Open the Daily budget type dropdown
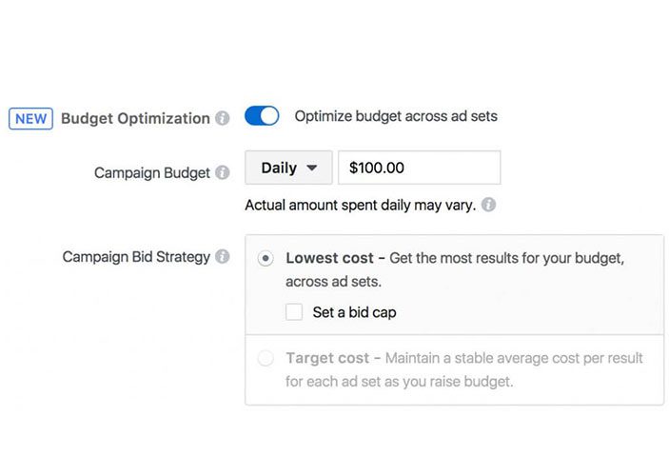 [288, 168]
